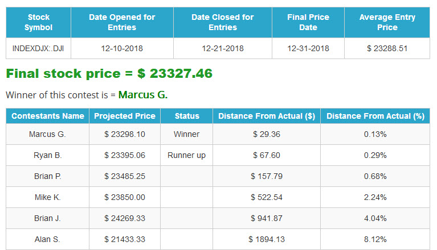Click the winner name Marcus G. link text
Image resolution: width=437 pixels, height=250 pixels.
pos(143,95)
